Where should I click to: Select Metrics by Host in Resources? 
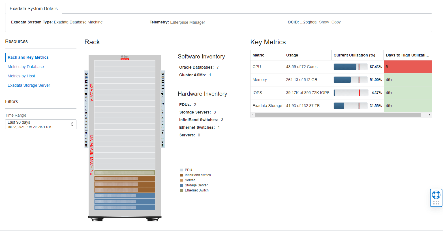(21, 76)
